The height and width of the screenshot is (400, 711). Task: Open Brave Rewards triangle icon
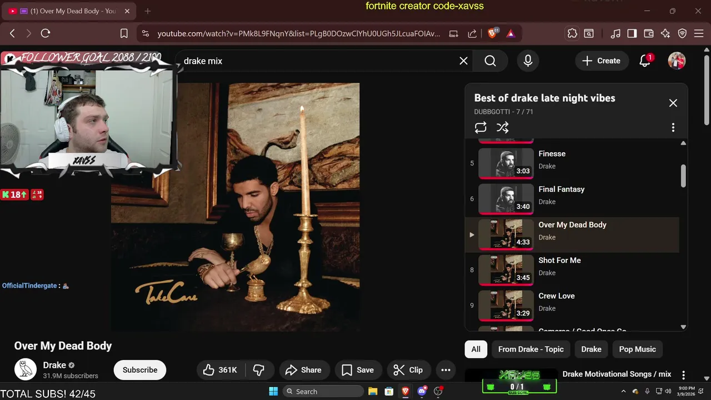510,33
